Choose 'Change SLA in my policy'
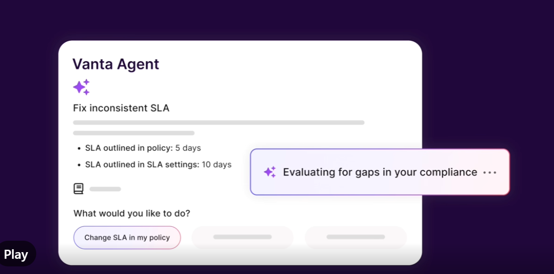Image resolution: width=554 pixels, height=274 pixels. click(127, 237)
